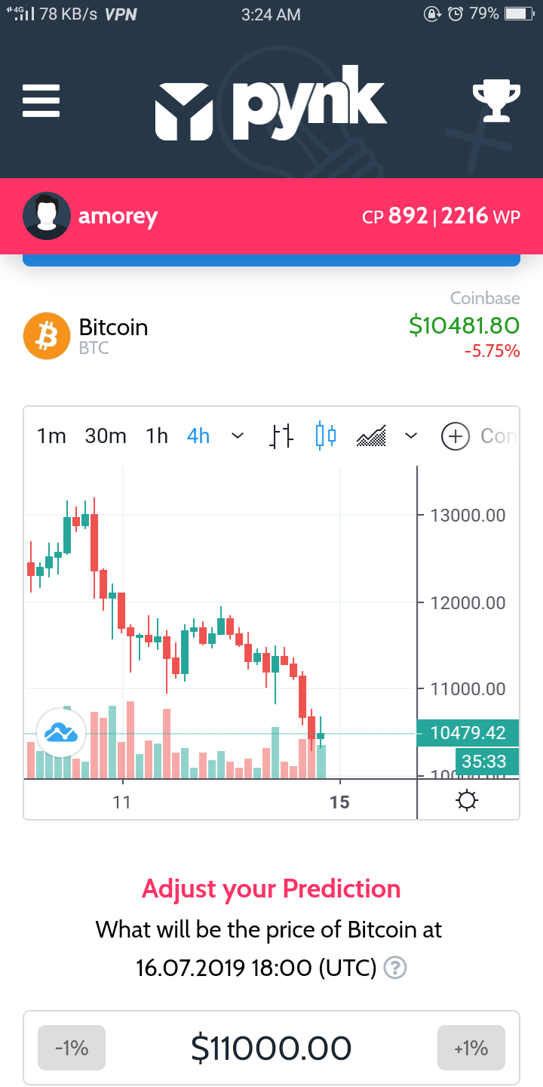Show help for prediction date
Viewport: 543px width, 1087px height.
click(x=395, y=967)
